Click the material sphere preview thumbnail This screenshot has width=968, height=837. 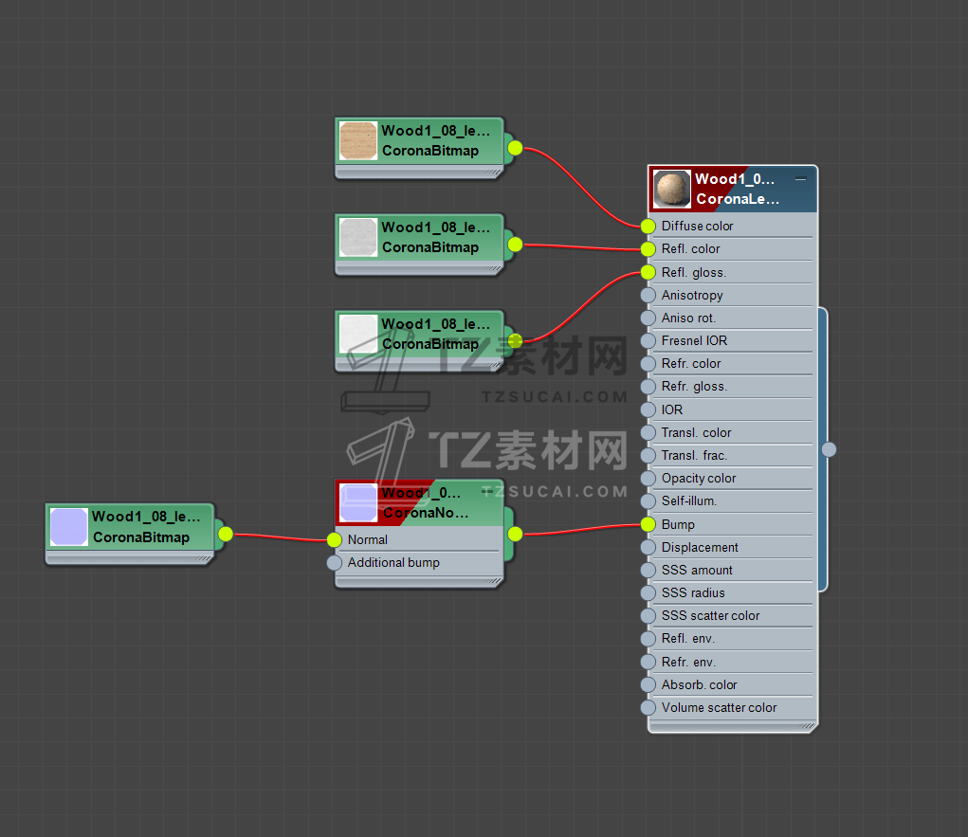[671, 189]
